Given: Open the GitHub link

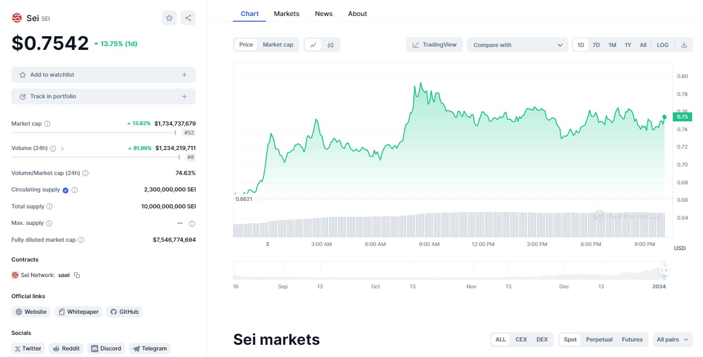Looking at the screenshot, I should click(124, 312).
